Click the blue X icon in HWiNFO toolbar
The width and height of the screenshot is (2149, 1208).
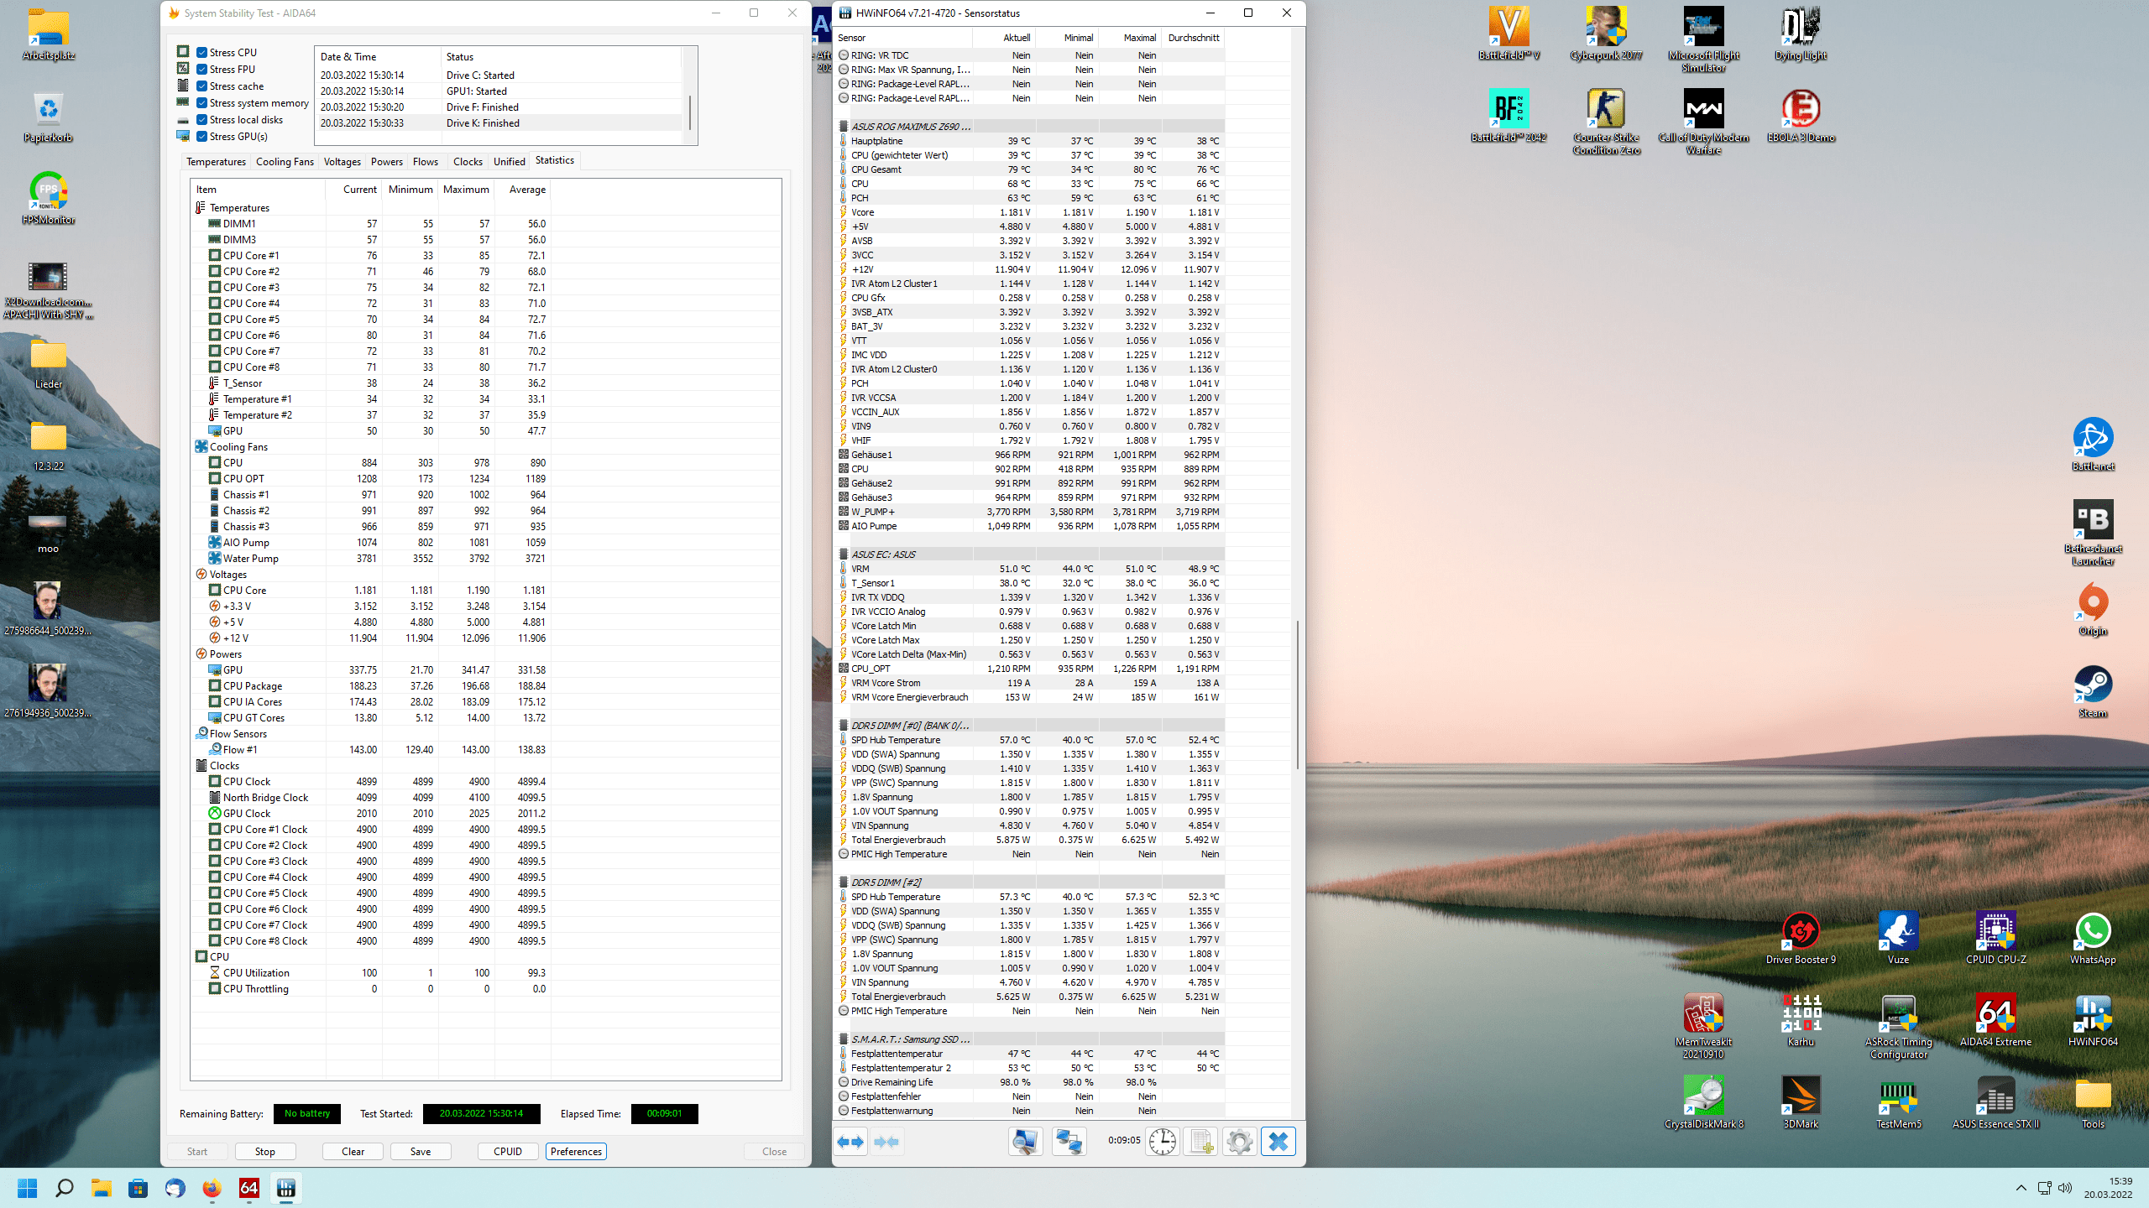(1278, 1142)
